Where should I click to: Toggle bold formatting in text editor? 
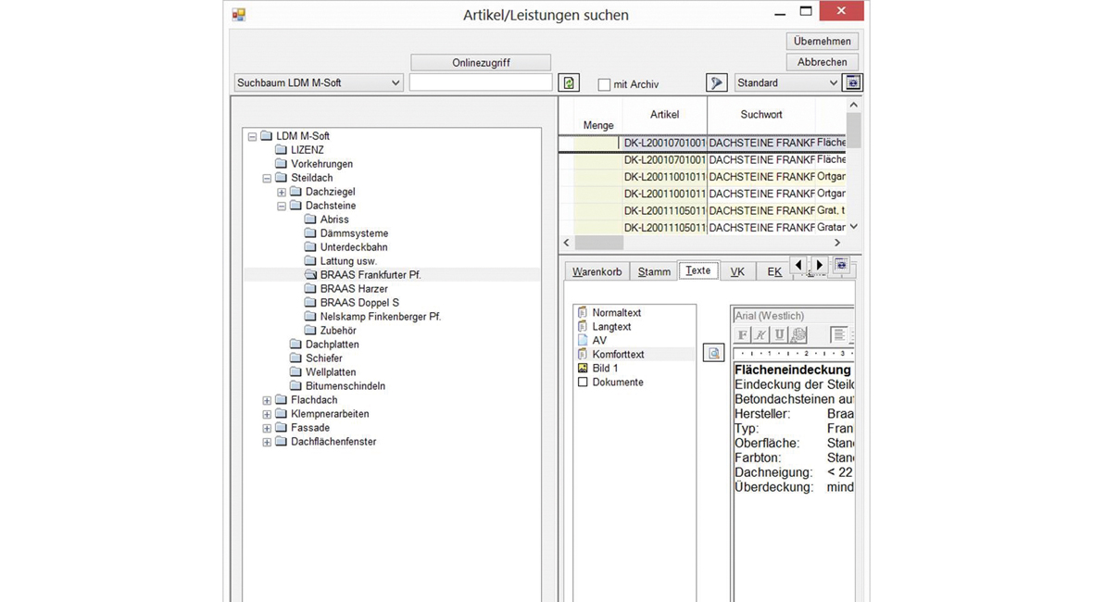point(743,335)
